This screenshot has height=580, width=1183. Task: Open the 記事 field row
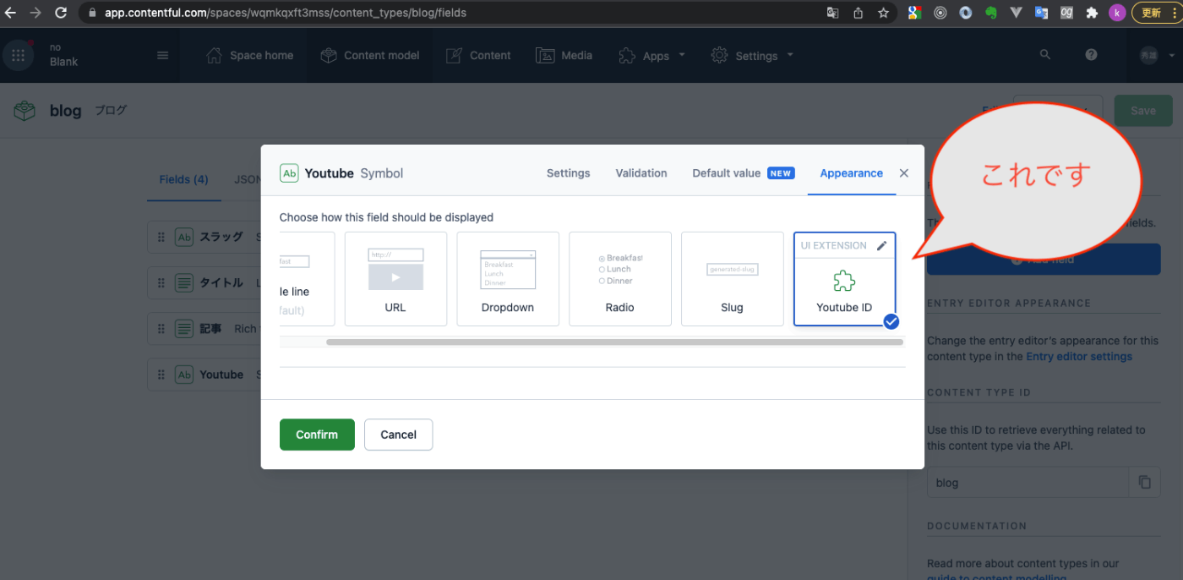(x=204, y=329)
